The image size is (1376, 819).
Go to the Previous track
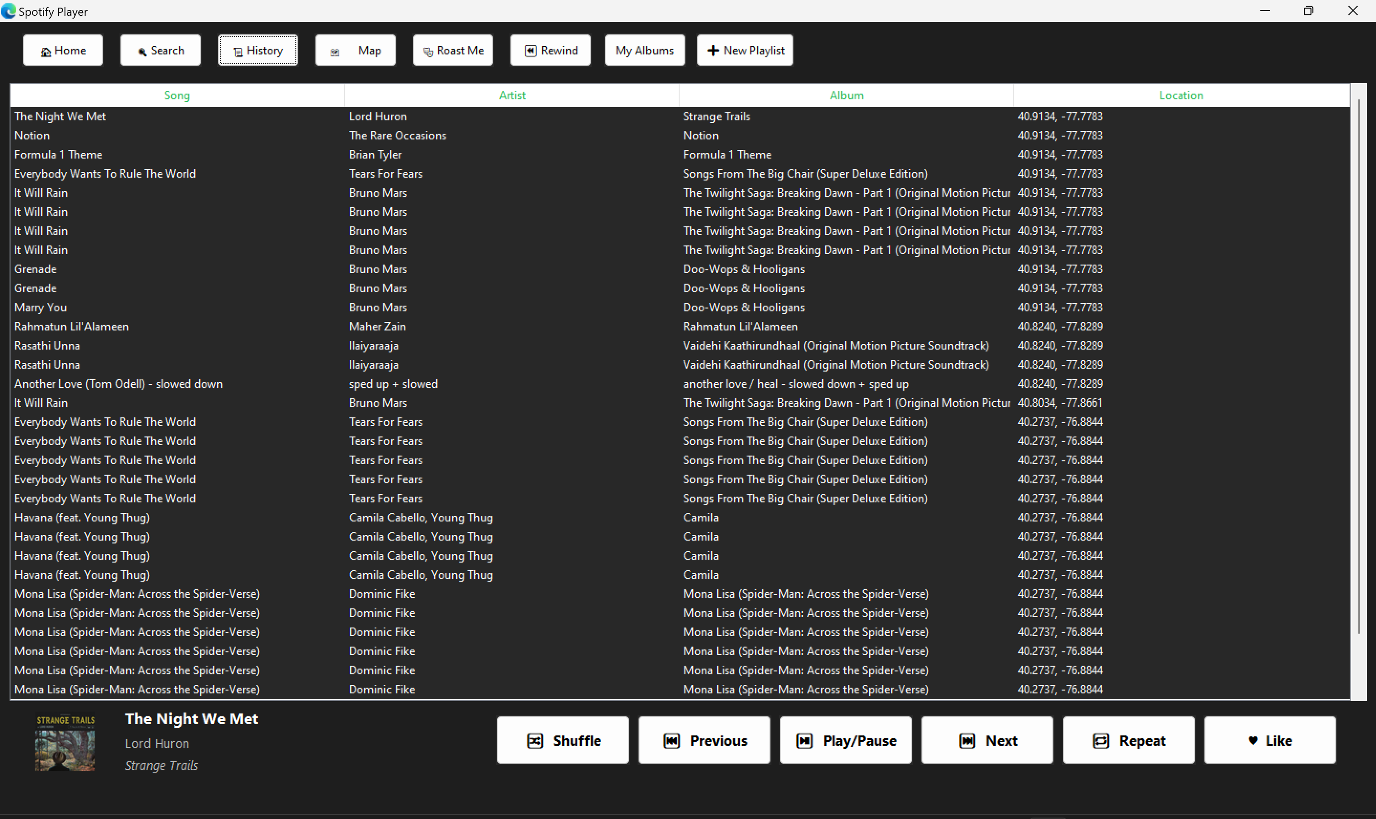[704, 740]
